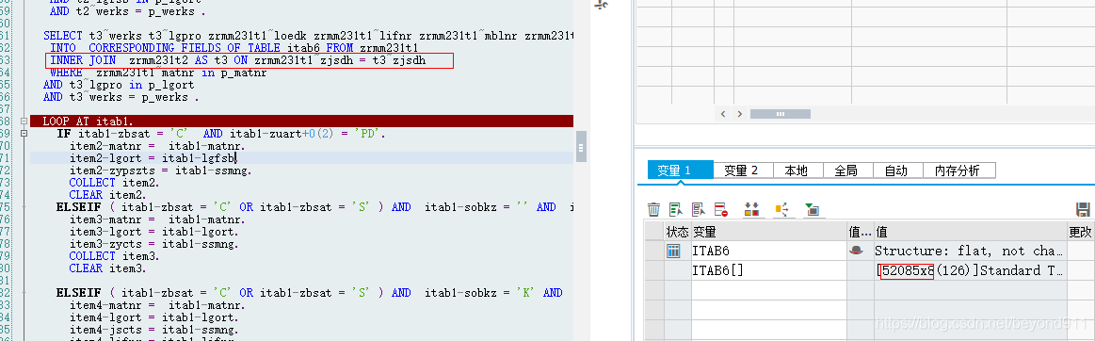Open the 本地 tab
The image size is (1095, 341).
click(797, 170)
